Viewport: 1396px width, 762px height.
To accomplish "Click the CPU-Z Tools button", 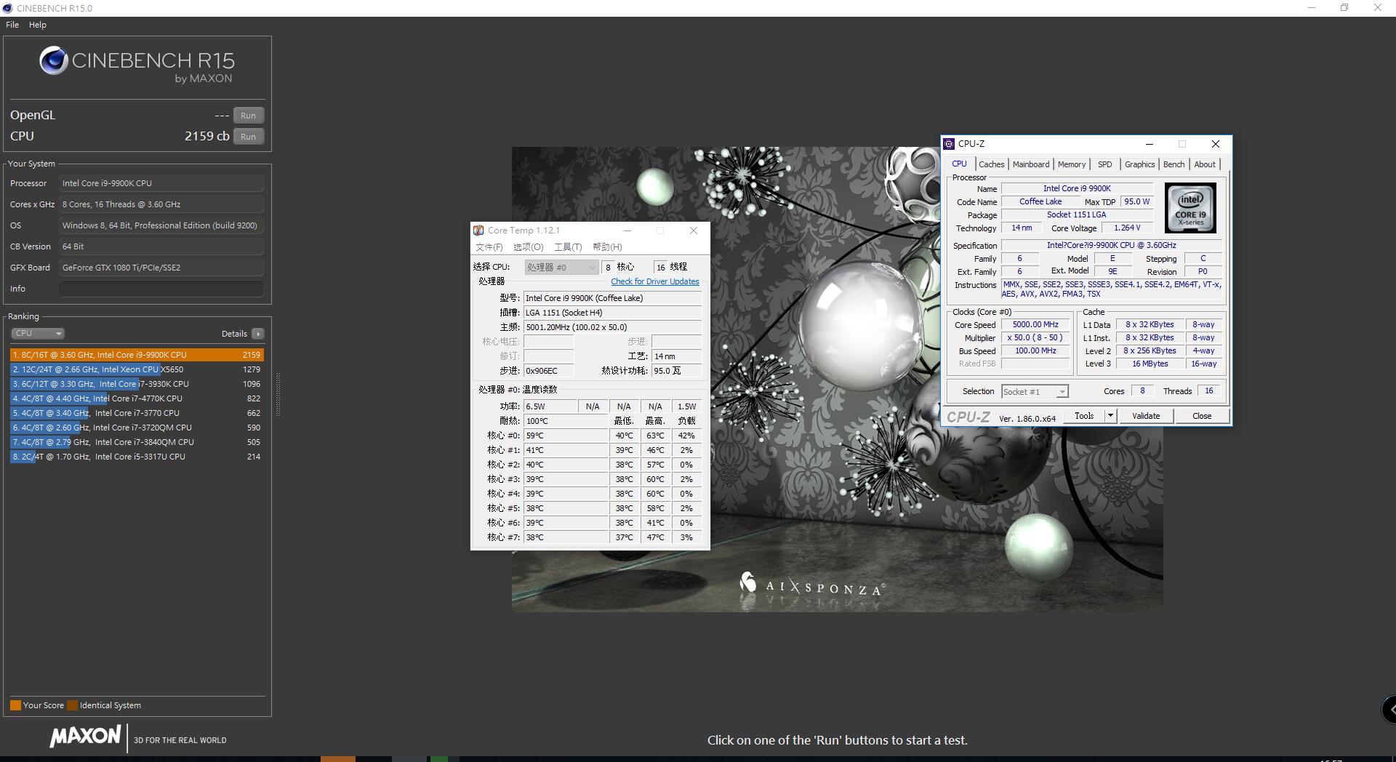I will pyautogui.click(x=1084, y=416).
